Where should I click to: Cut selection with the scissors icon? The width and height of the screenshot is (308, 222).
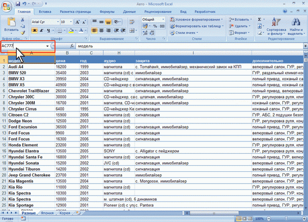[22, 19]
